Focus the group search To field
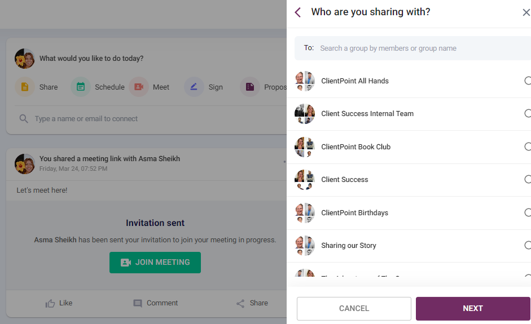 413,48
